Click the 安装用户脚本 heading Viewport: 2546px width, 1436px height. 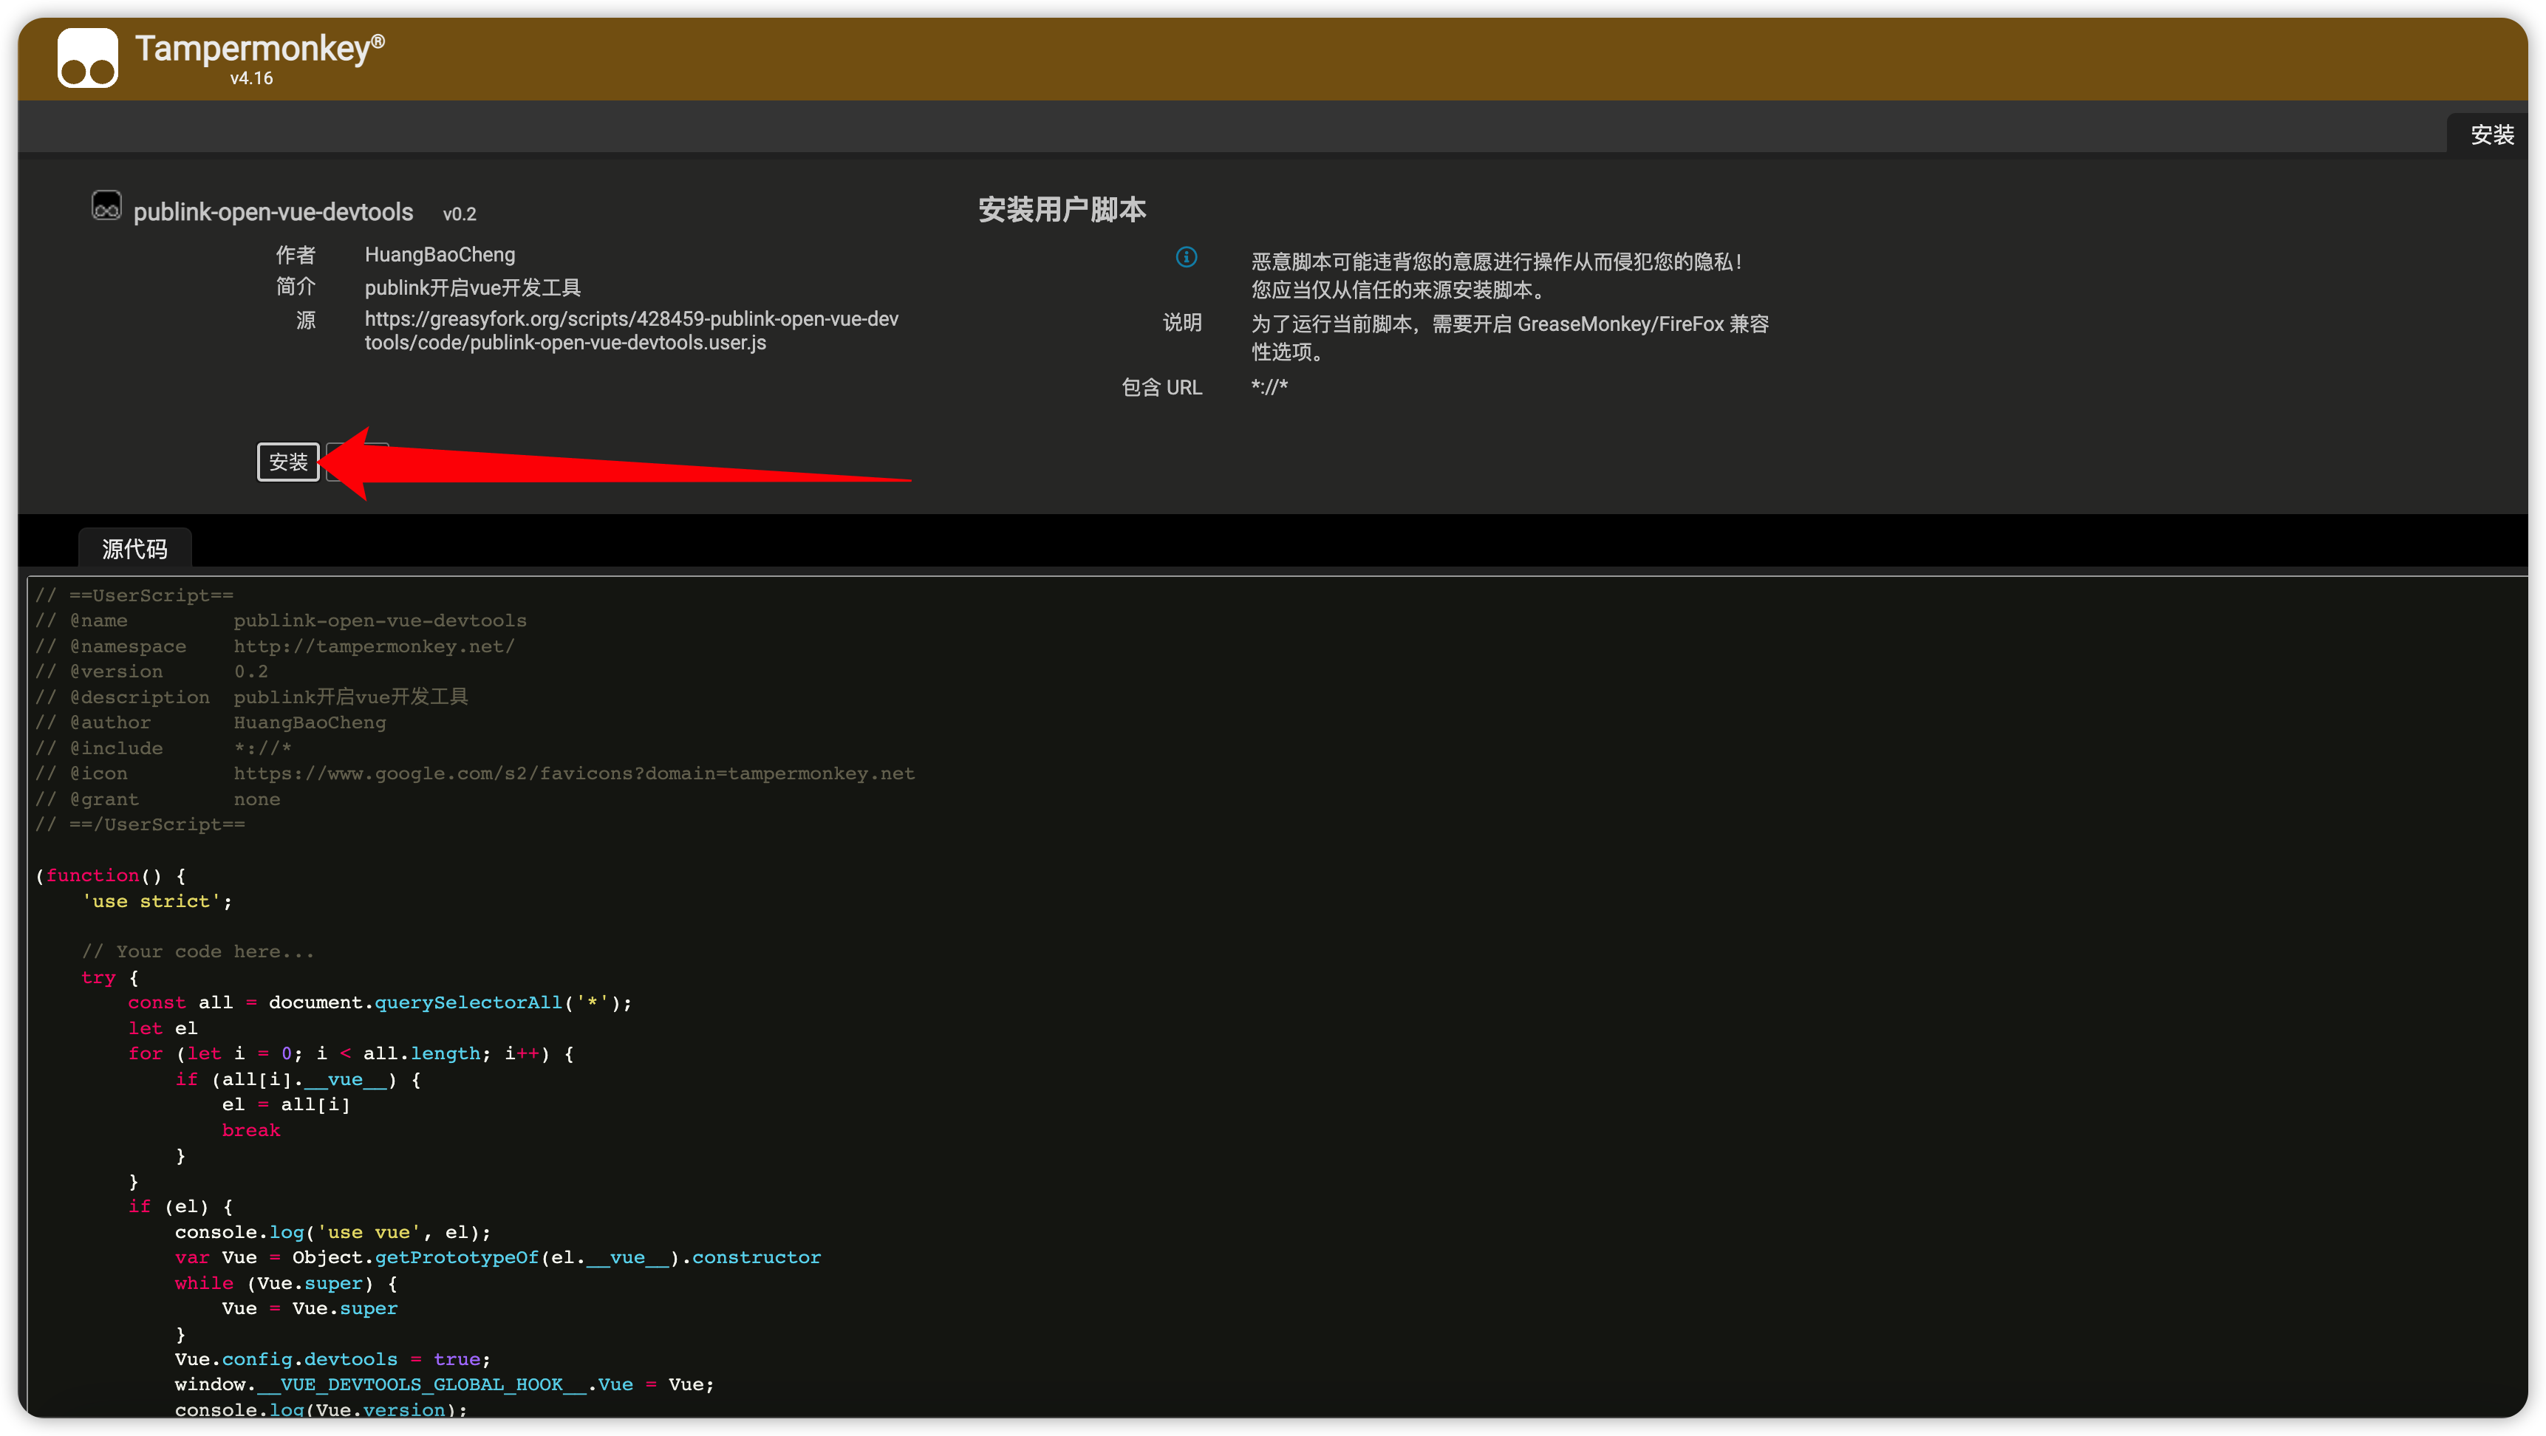pyautogui.click(x=1062, y=210)
